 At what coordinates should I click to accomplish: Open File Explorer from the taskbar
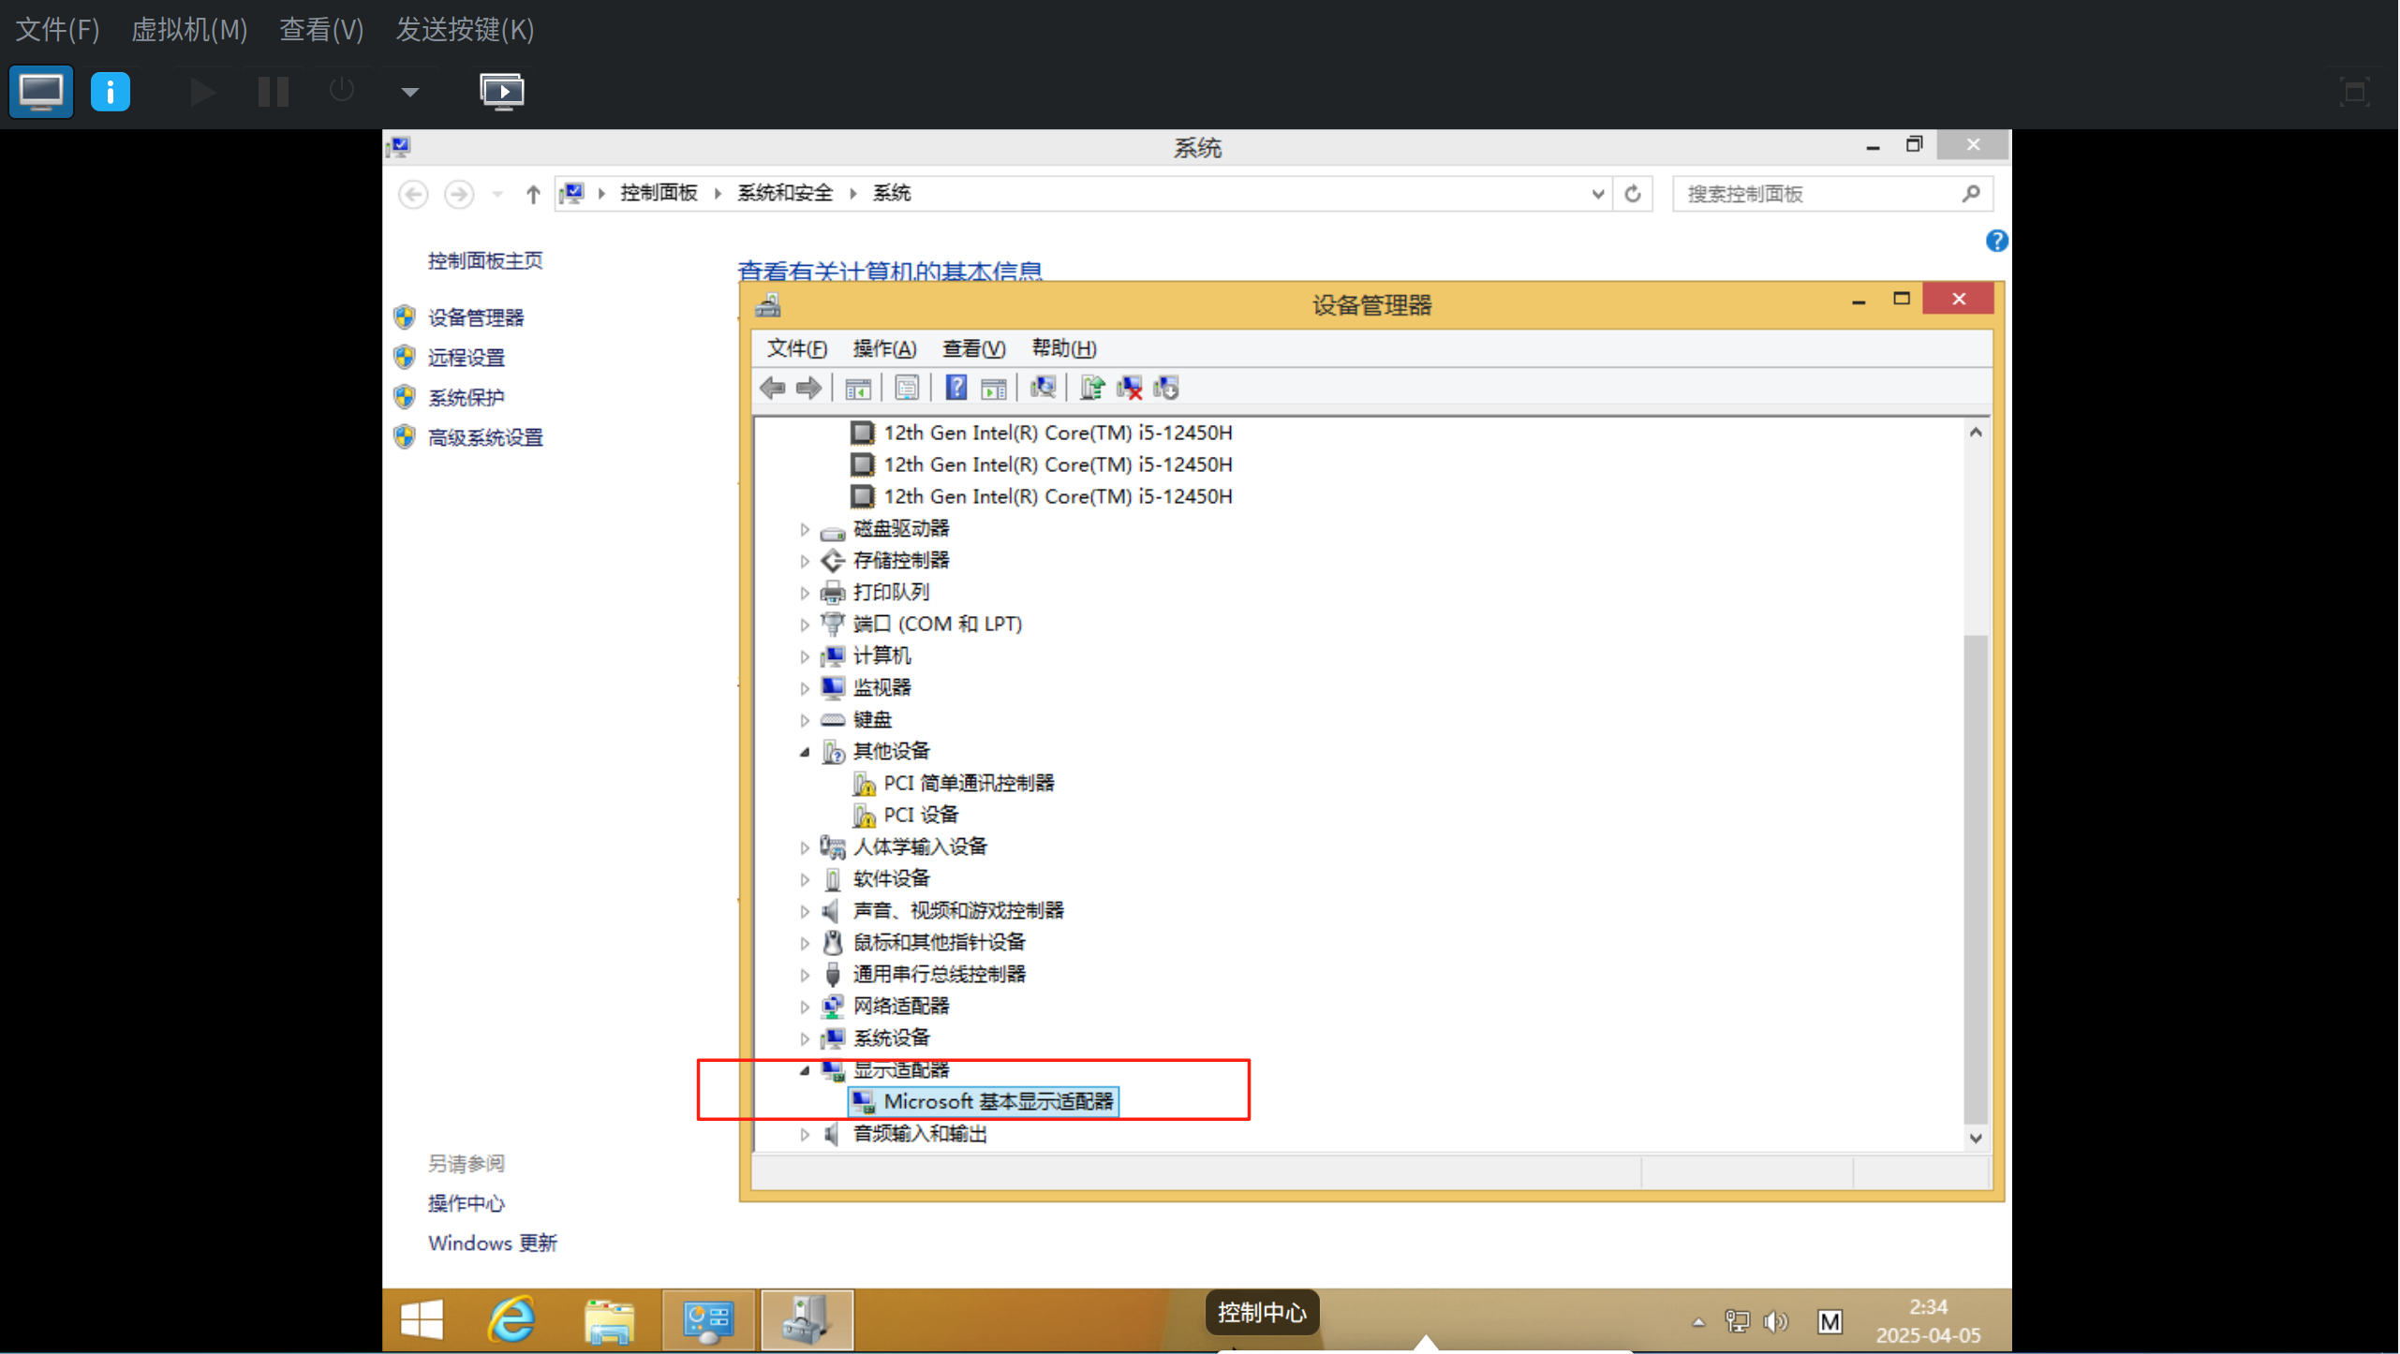coord(609,1320)
